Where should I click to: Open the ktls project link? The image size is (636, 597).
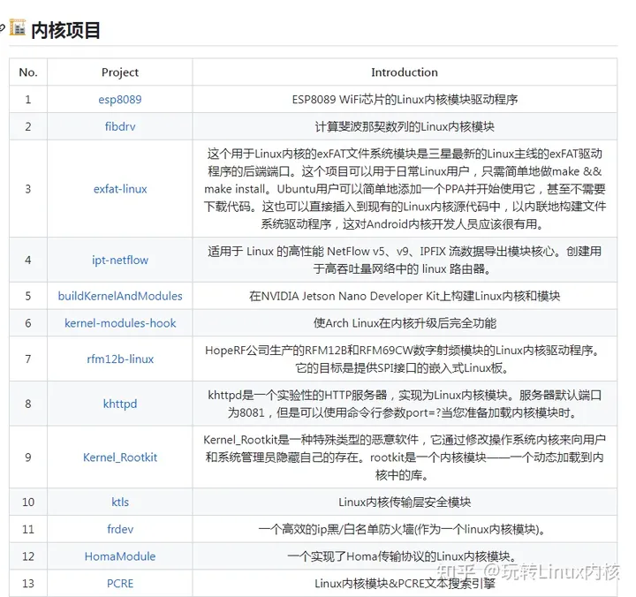120,503
